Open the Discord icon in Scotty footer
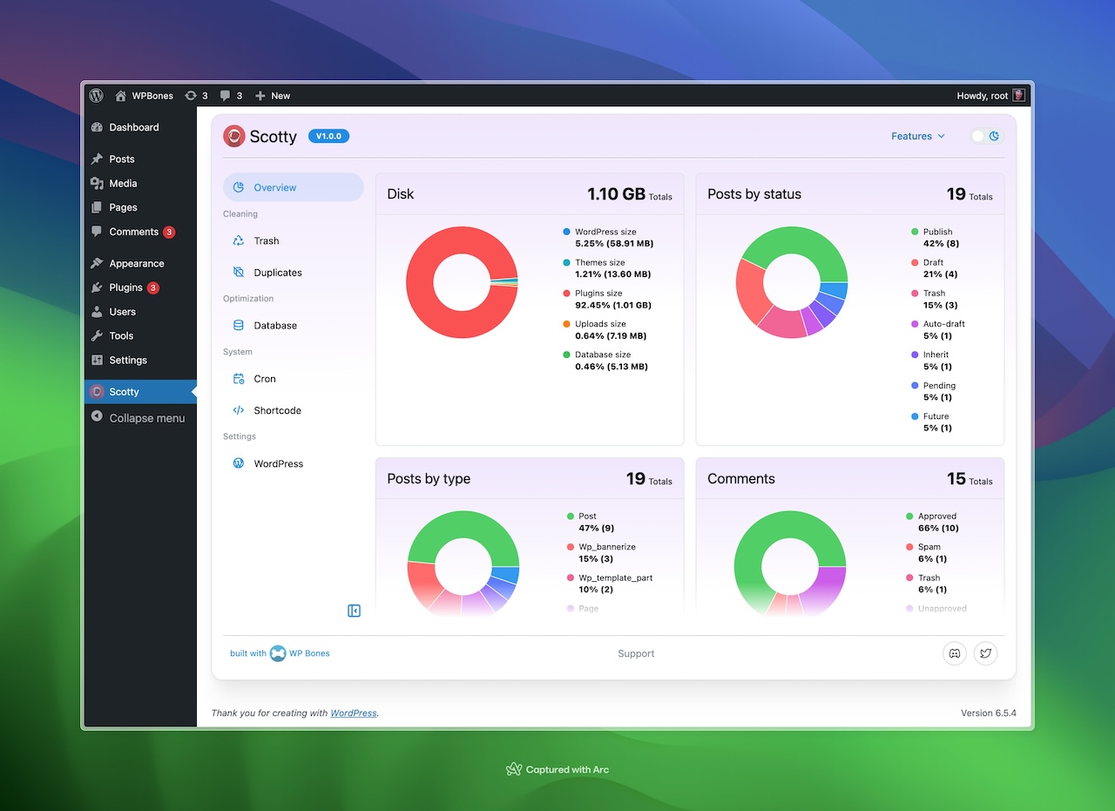Screen dimensions: 1115x811 tap(955, 653)
